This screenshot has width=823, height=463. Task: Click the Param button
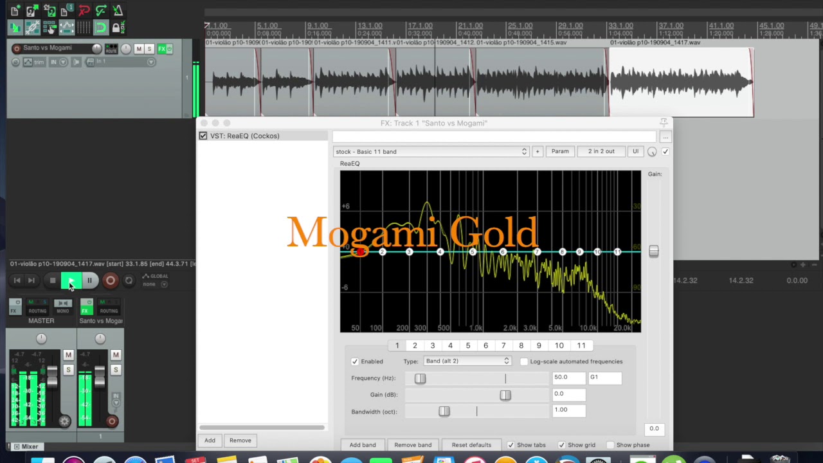(x=560, y=152)
